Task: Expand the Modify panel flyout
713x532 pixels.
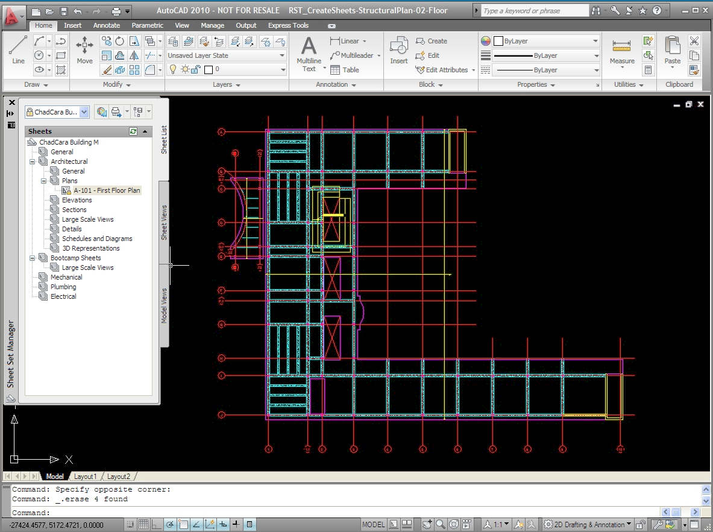Action: tap(117, 84)
